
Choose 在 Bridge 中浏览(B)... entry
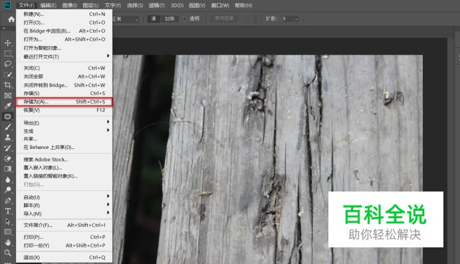point(64,31)
